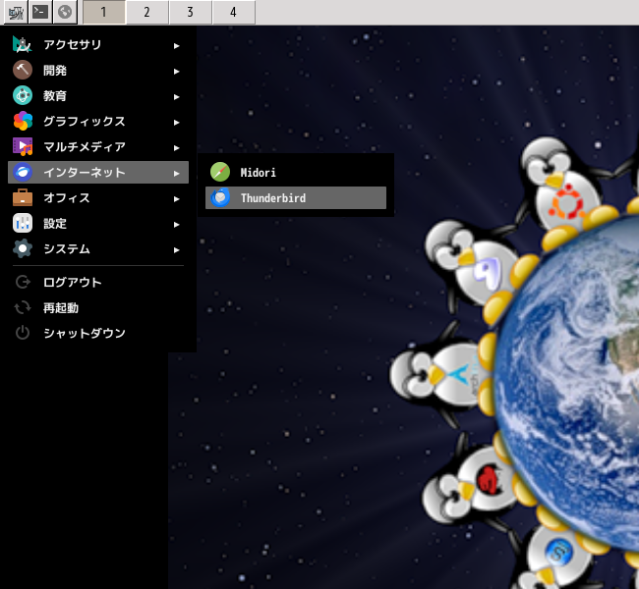The width and height of the screenshot is (639, 589).
Task: Switch to workspace 3
Action: pos(191,12)
